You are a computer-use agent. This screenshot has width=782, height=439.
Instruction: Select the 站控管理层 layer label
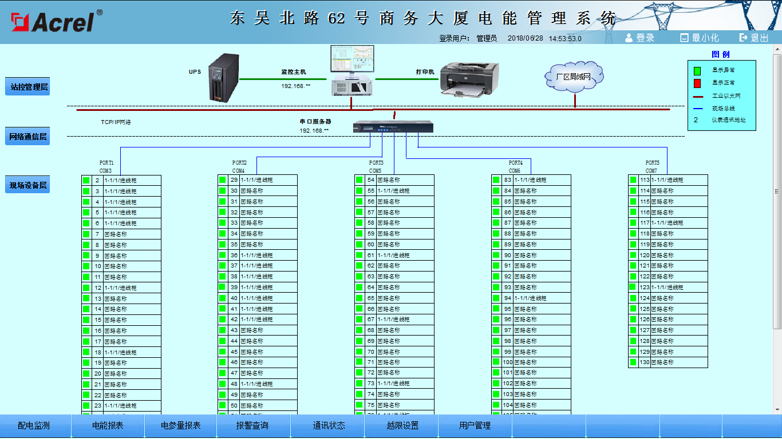(27, 87)
